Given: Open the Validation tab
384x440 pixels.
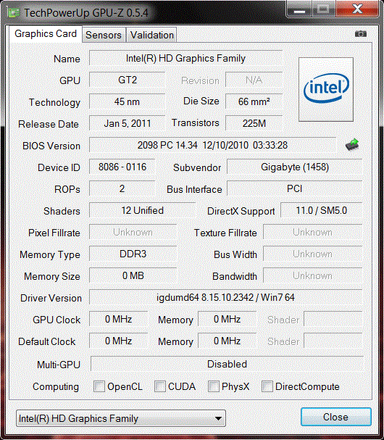Looking at the screenshot, I should 151,35.
